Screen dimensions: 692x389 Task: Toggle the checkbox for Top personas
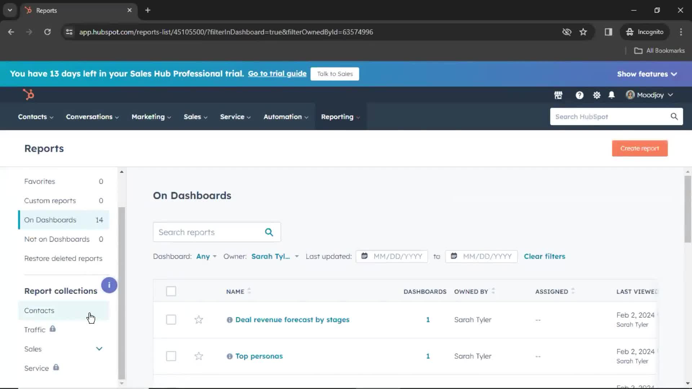[x=171, y=356]
